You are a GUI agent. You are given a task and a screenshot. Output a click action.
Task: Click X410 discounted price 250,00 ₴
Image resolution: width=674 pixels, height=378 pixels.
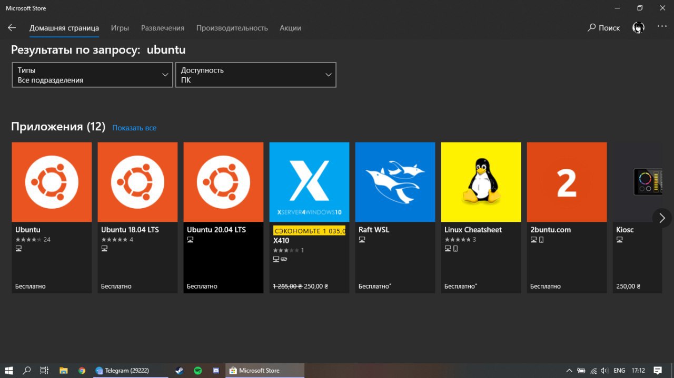(x=316, y=287)
